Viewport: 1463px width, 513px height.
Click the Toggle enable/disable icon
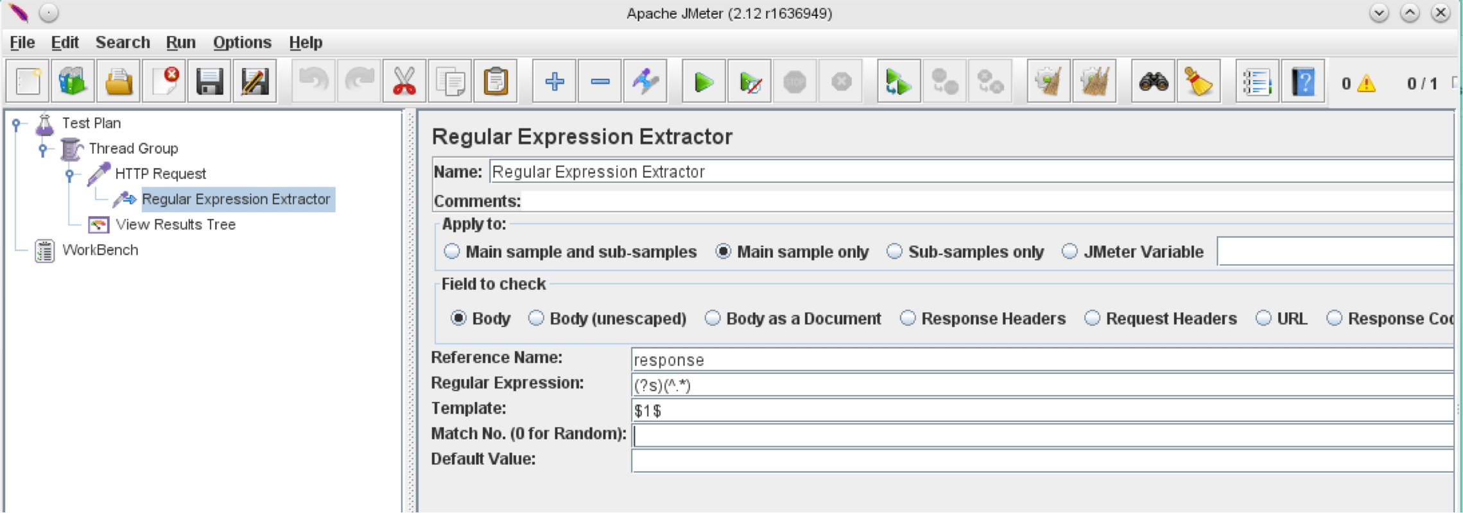645,82
